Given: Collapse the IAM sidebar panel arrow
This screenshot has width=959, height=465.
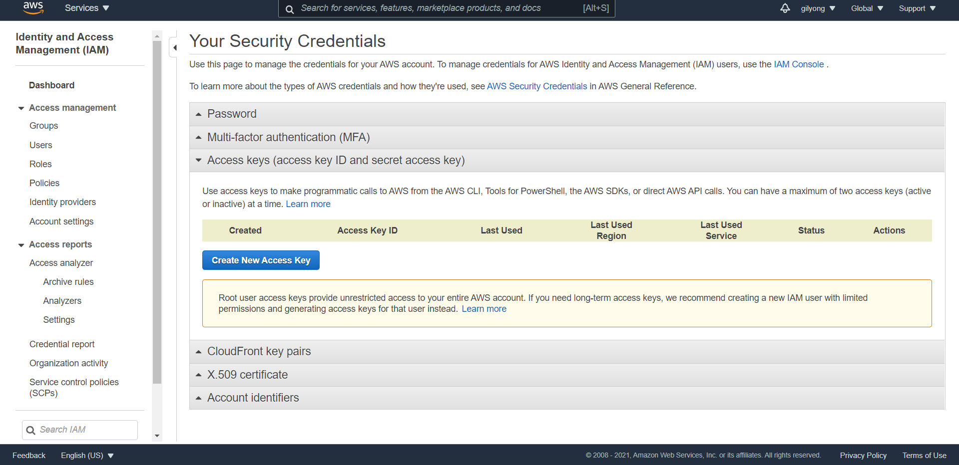Looking at the screenshot, I should (x=174, y=48).
